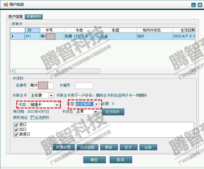The width and height of the screenshot is (204, 169).
Task: Click the left arrow of horizontal scrollbar
Action: [13, 70]
